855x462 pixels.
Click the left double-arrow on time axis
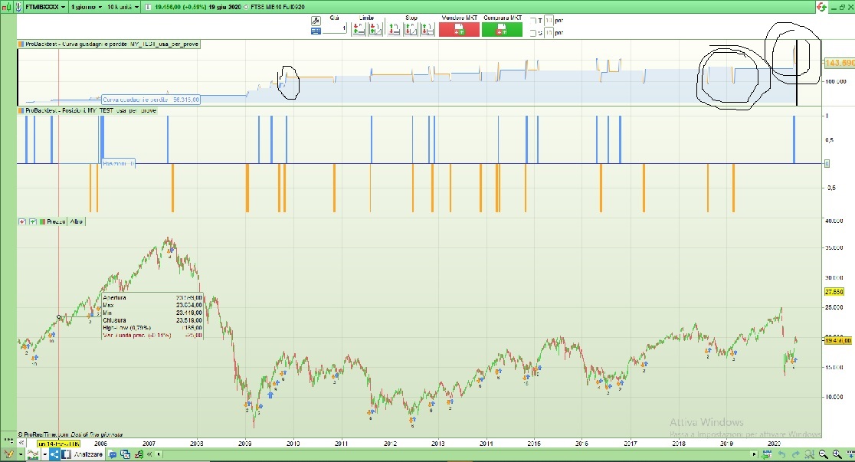coord(21,443)
